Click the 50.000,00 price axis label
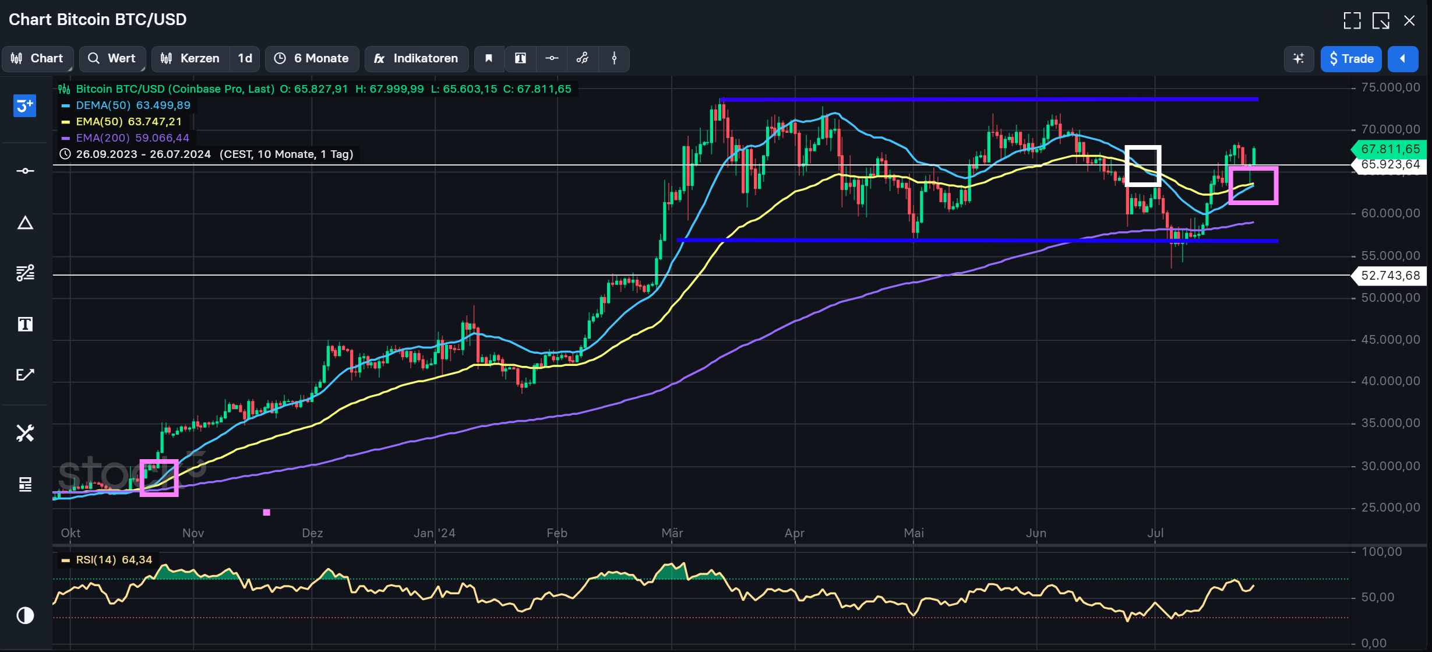The width and height of the screenshot is (1432, 652). tap(1391, 298)
